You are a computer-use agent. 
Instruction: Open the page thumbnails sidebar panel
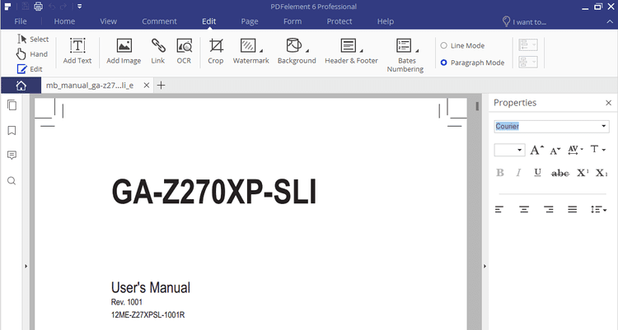point(12,105)
